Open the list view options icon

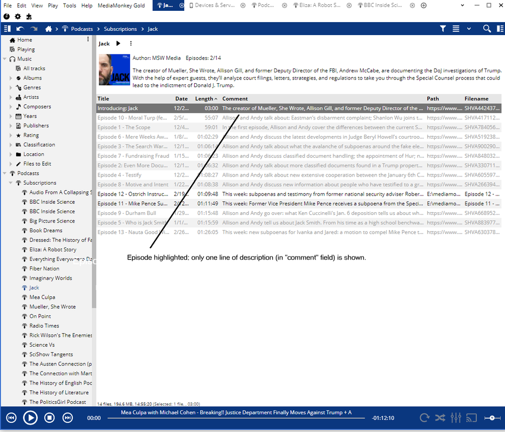[x=456, y=29]
